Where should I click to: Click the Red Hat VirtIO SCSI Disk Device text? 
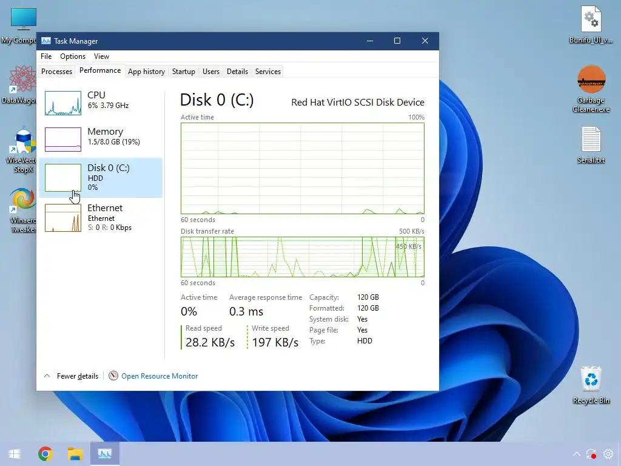[x=358, y=102]
